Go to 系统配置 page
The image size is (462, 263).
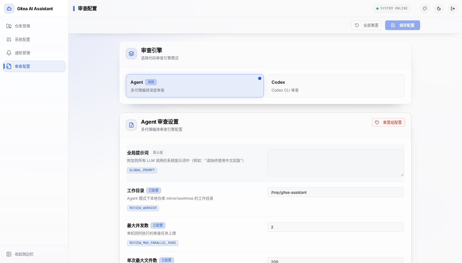[x=34, y=39]
